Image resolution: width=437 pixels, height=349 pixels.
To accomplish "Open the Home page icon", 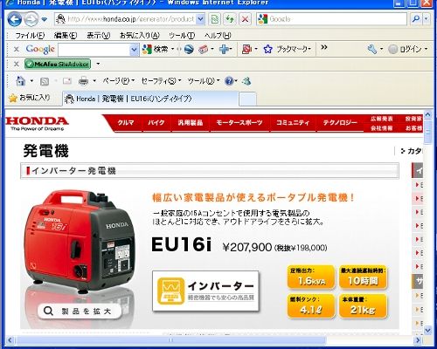I will pos(20,80).
